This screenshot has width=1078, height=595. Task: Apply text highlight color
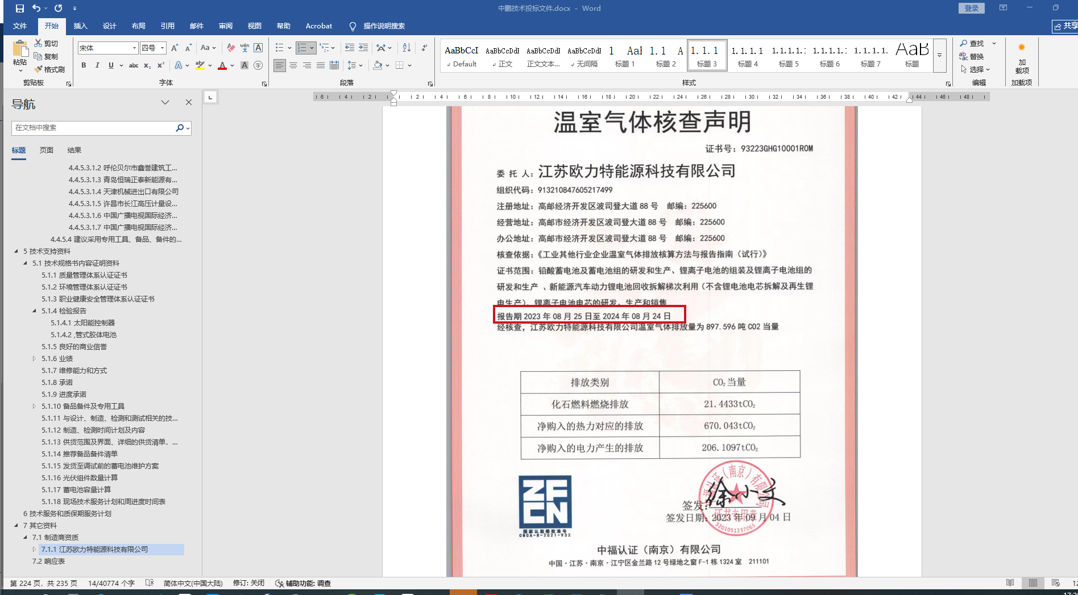point(200,65)
